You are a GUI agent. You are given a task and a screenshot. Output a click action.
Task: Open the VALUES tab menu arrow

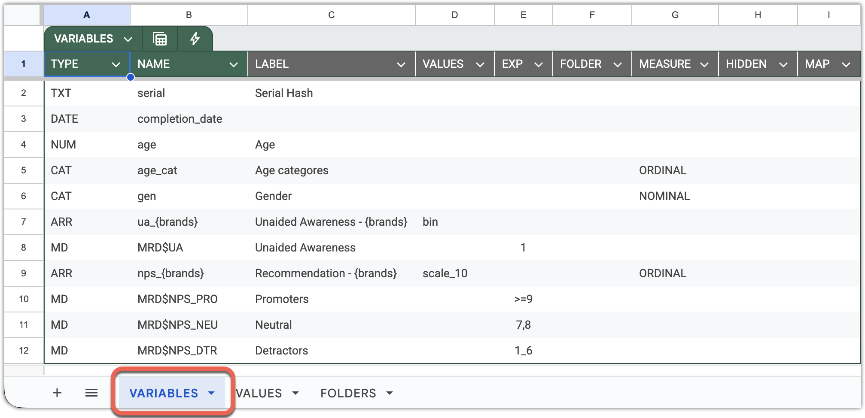coord(295,393)
